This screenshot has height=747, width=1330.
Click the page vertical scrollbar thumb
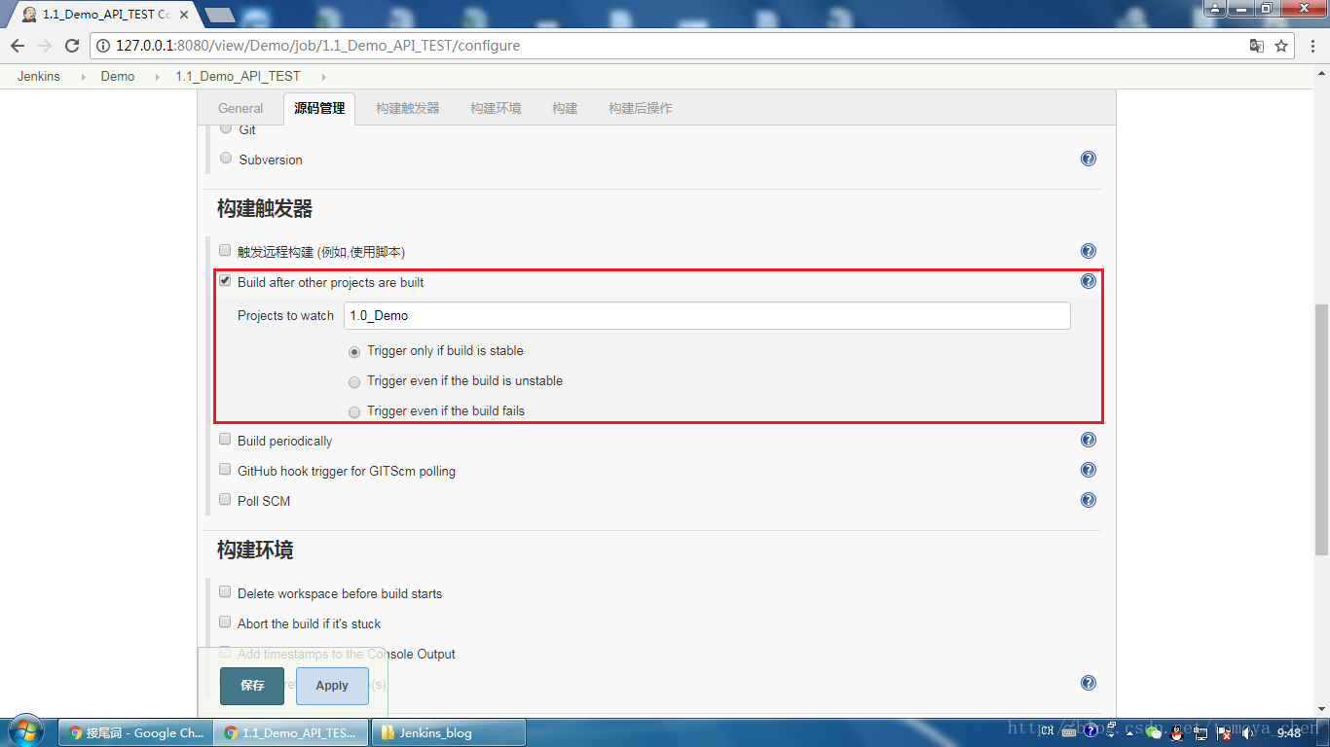(1321, 428)
